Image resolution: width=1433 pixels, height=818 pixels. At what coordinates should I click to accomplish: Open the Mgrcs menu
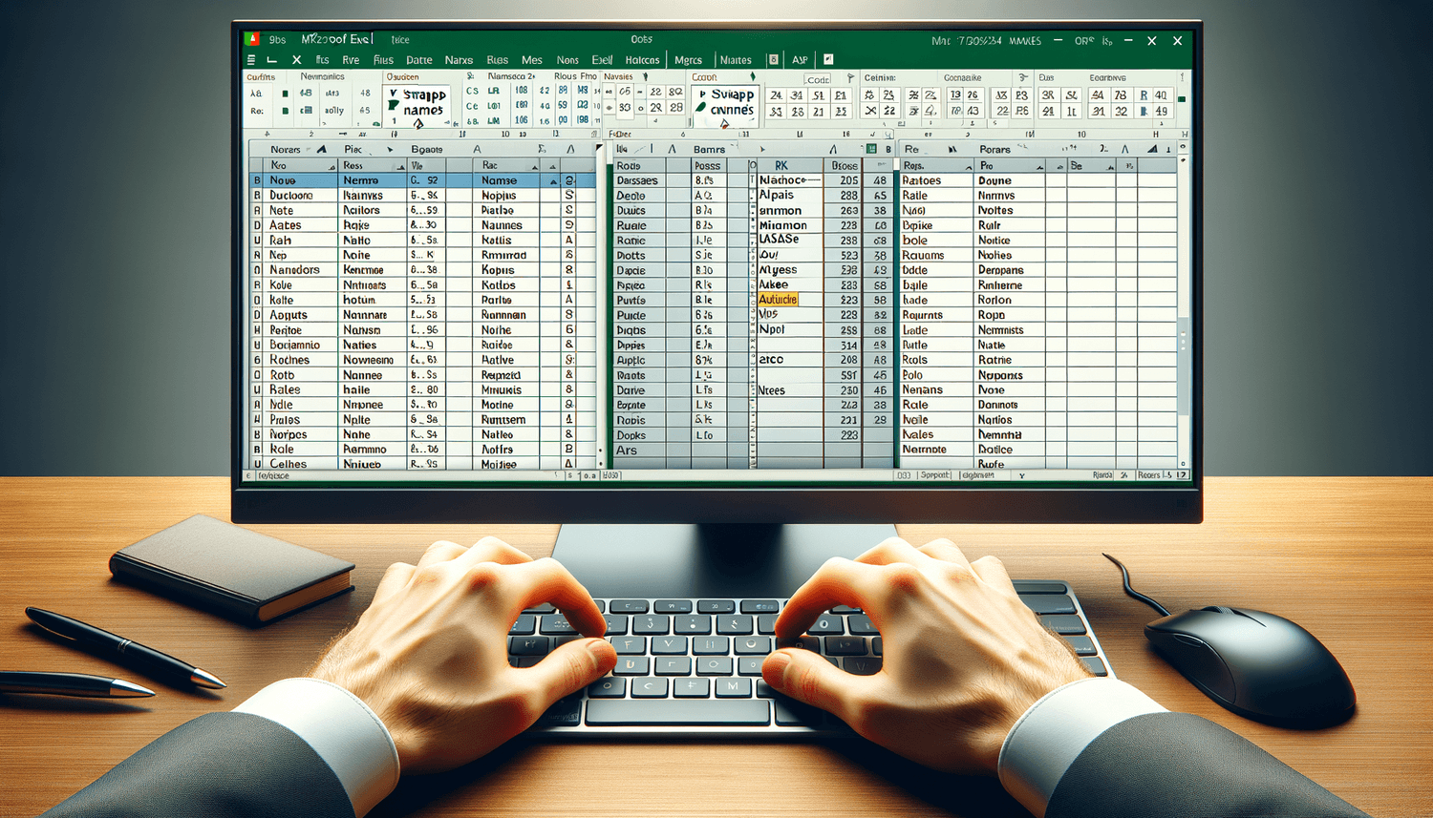coord(688,59)
